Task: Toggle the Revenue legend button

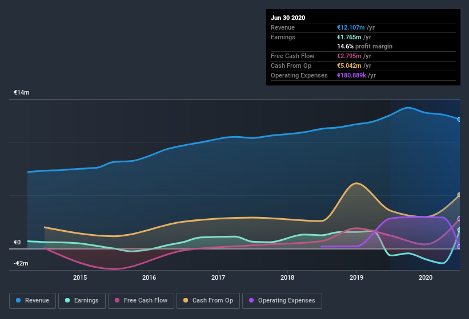Action: point(33,301)
